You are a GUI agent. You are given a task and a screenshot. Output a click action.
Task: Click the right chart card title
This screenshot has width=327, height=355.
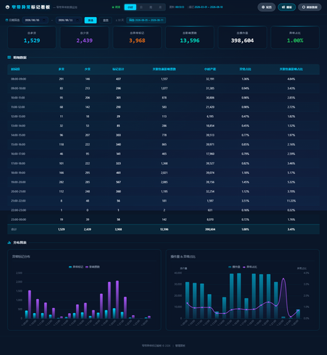[183, 256]
